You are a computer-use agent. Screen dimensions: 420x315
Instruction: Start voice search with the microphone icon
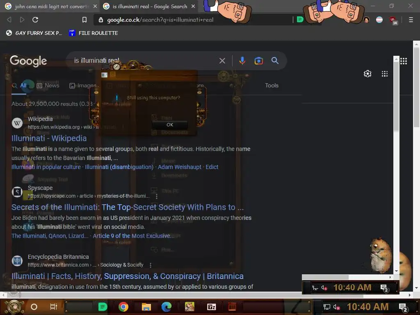pyautogui.click(x=242, y=61)
